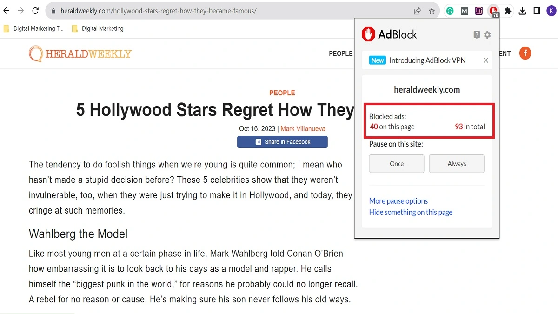Open the Chrome downloads icon
This screenshot has height=314, width=558.
tap(522, 11)
